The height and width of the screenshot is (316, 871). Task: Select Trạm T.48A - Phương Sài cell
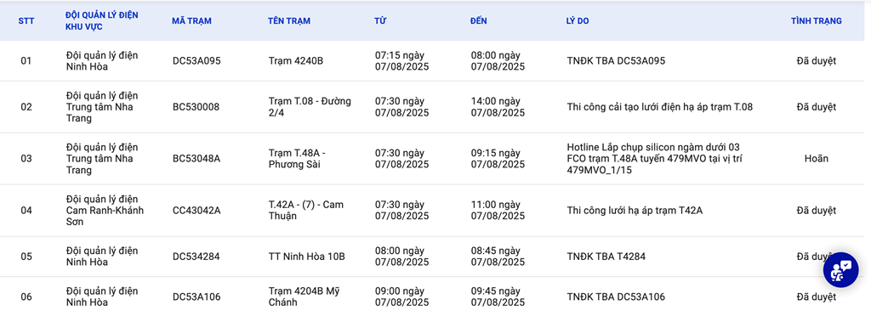click(x=297, y=159)
